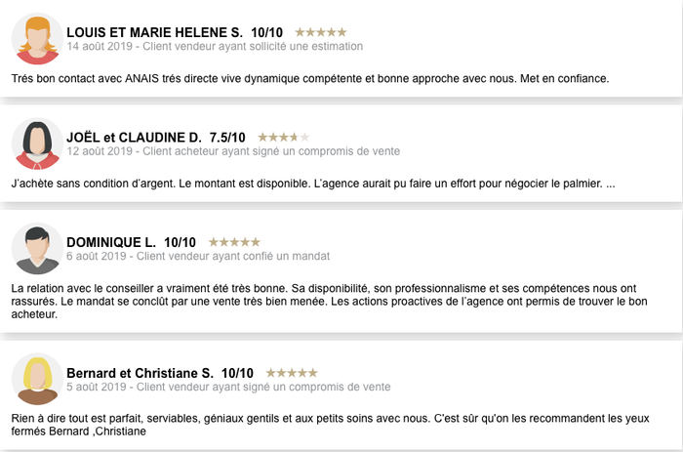Screen dimensions: 683x452
Task: Click the review text starting 'Rien à dire'
Action: pyautogui.click(x=330, y=425)
